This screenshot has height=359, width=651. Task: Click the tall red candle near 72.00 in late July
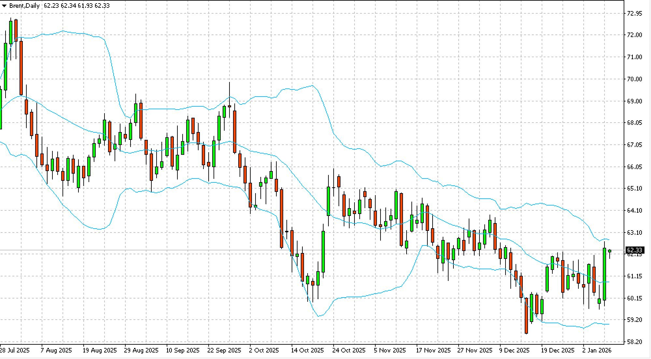pyautogui.click(x=21, y=68)
